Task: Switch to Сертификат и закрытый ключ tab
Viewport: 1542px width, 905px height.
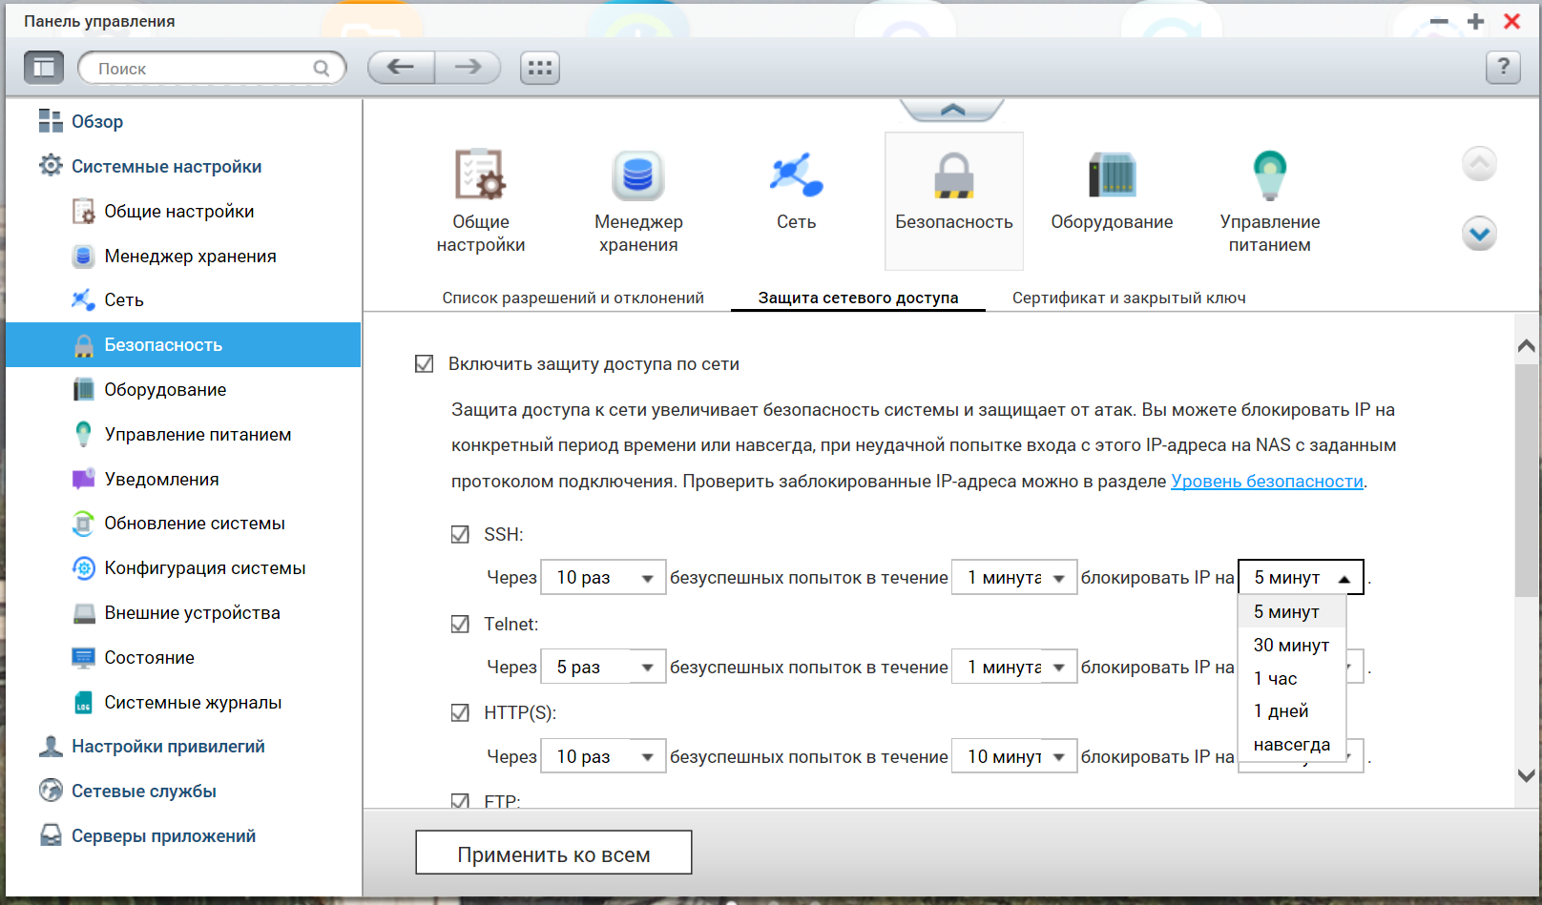Action: (x=1129, y=298)
